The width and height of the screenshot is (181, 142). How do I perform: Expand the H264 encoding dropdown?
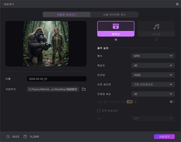(153, 75)
